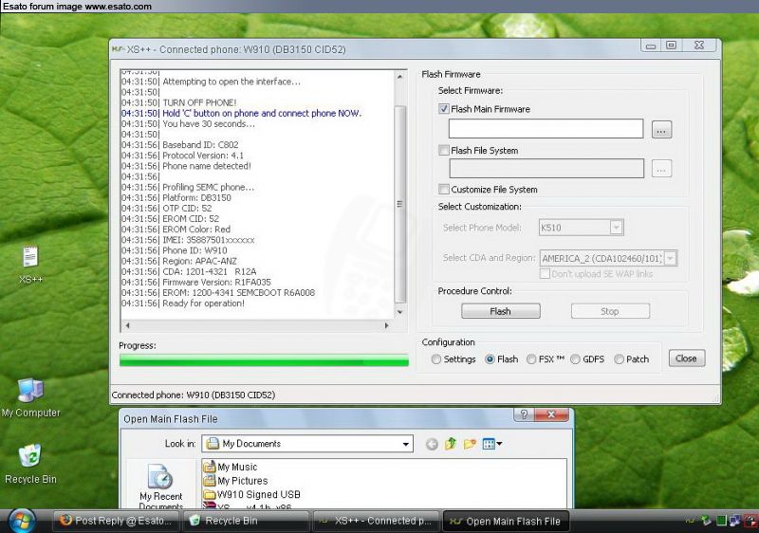
Task: Switch to Open Main Flash File taskbar item
Action: point(506,521)
